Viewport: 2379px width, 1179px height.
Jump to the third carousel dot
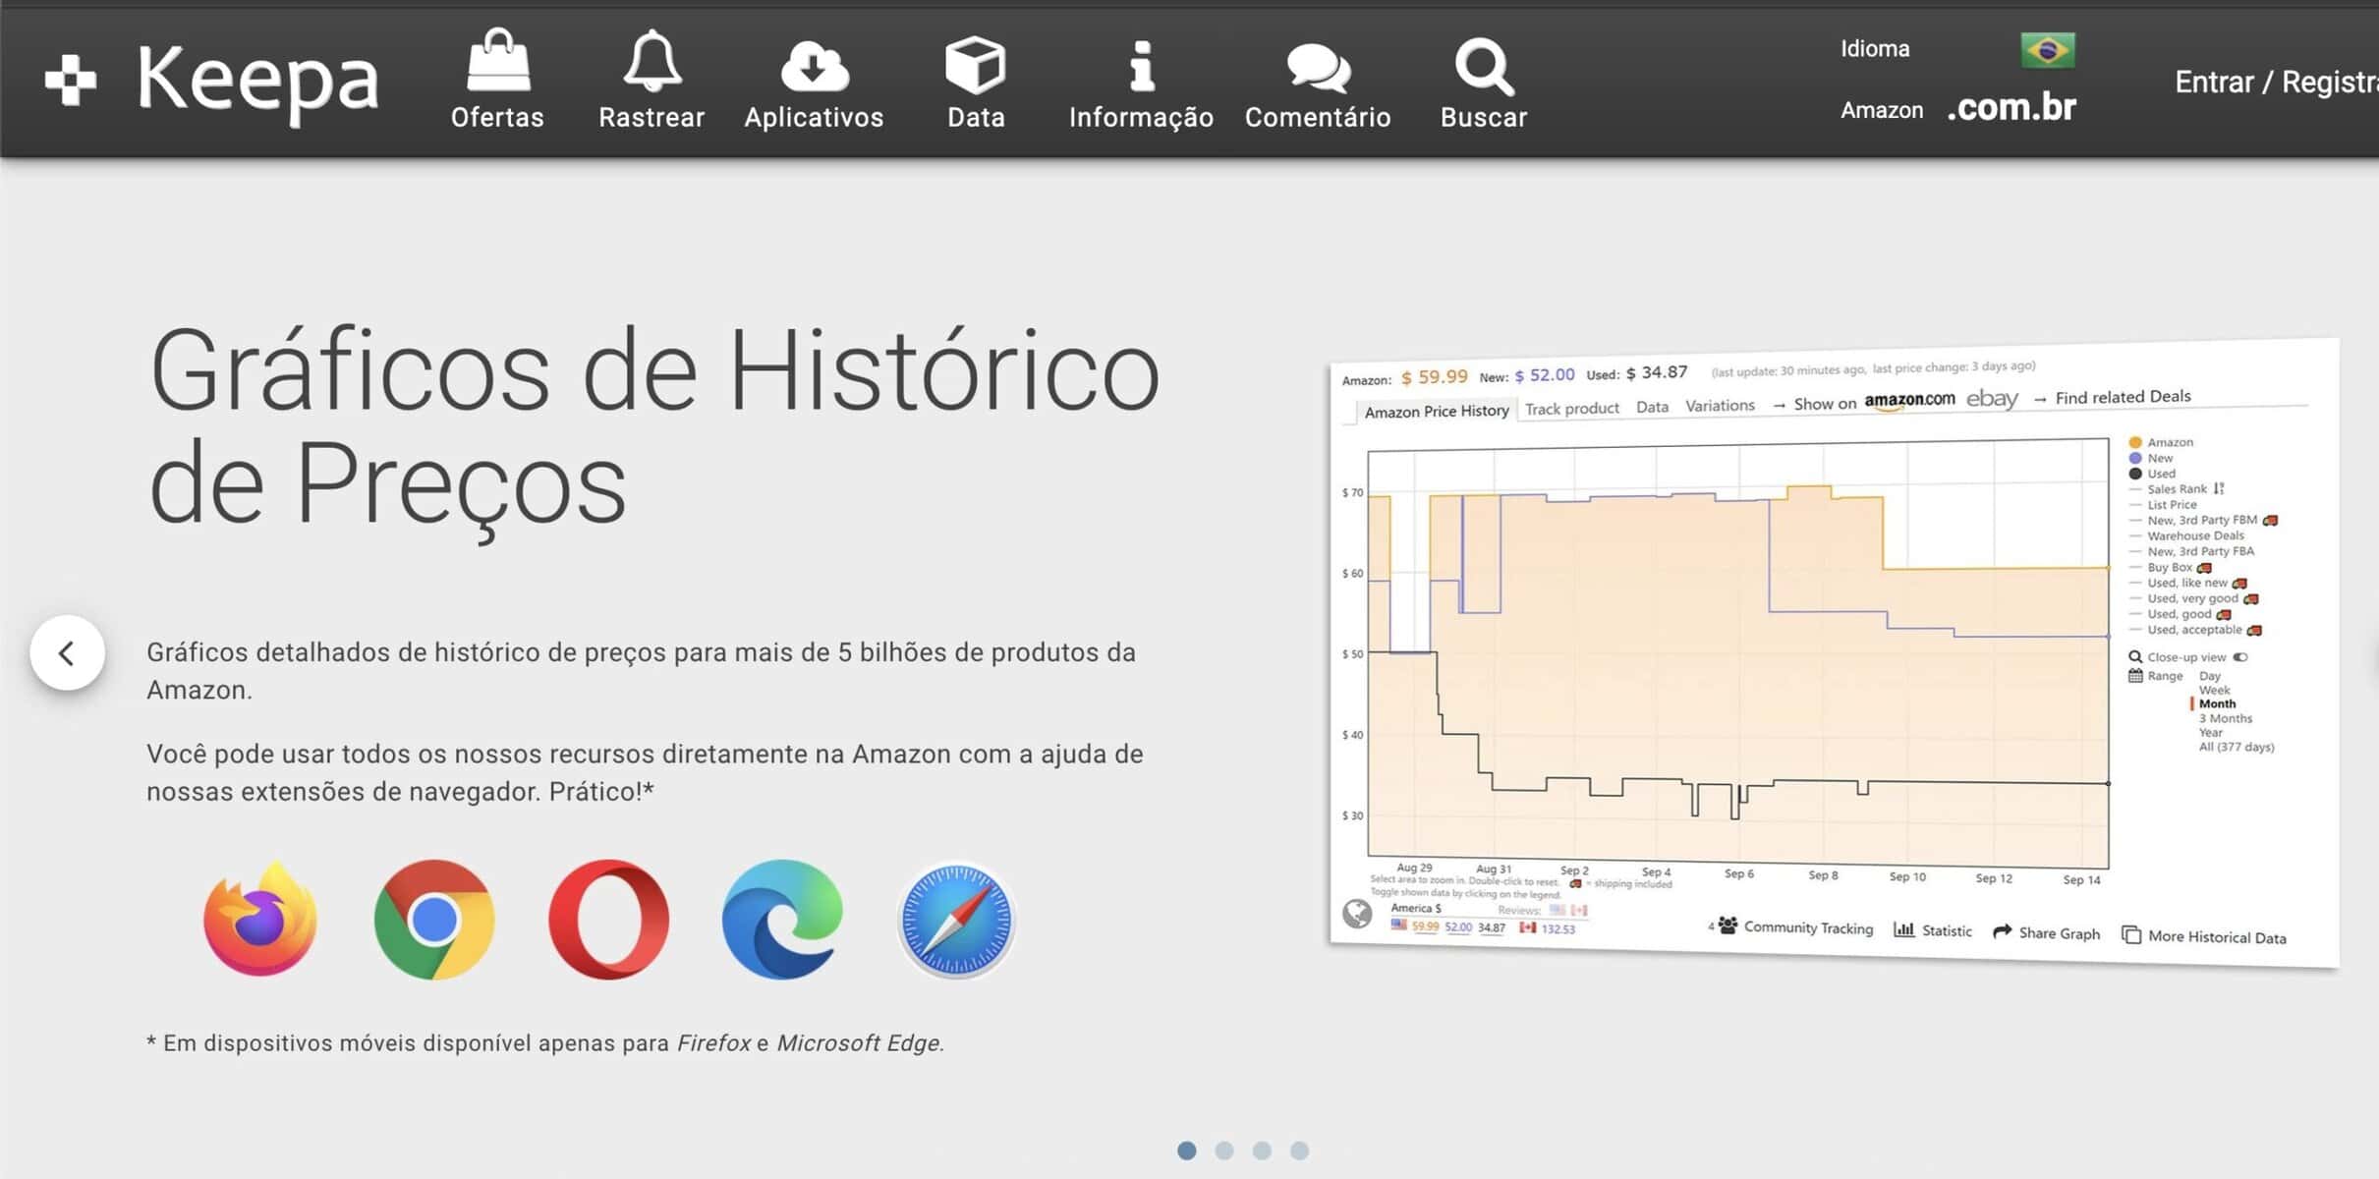point(1262,1151)
